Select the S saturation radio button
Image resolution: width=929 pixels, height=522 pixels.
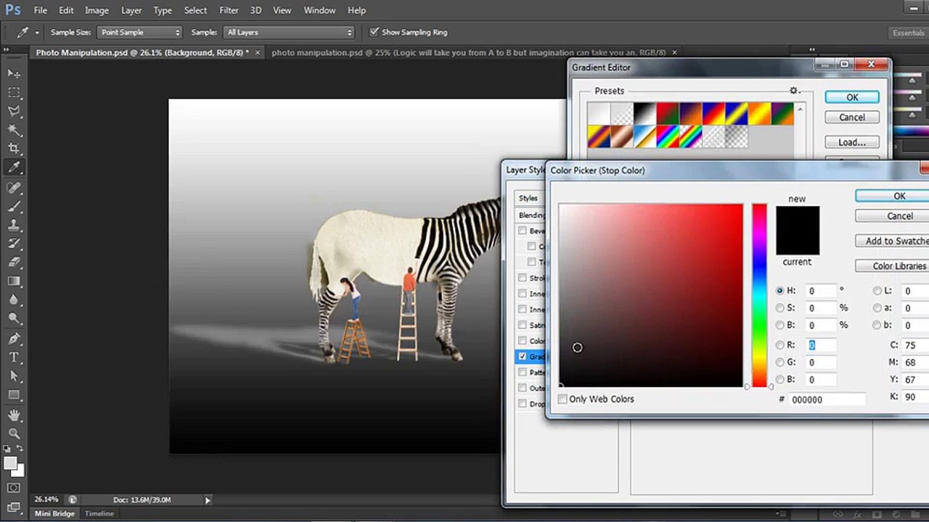(x=780, y=308)
